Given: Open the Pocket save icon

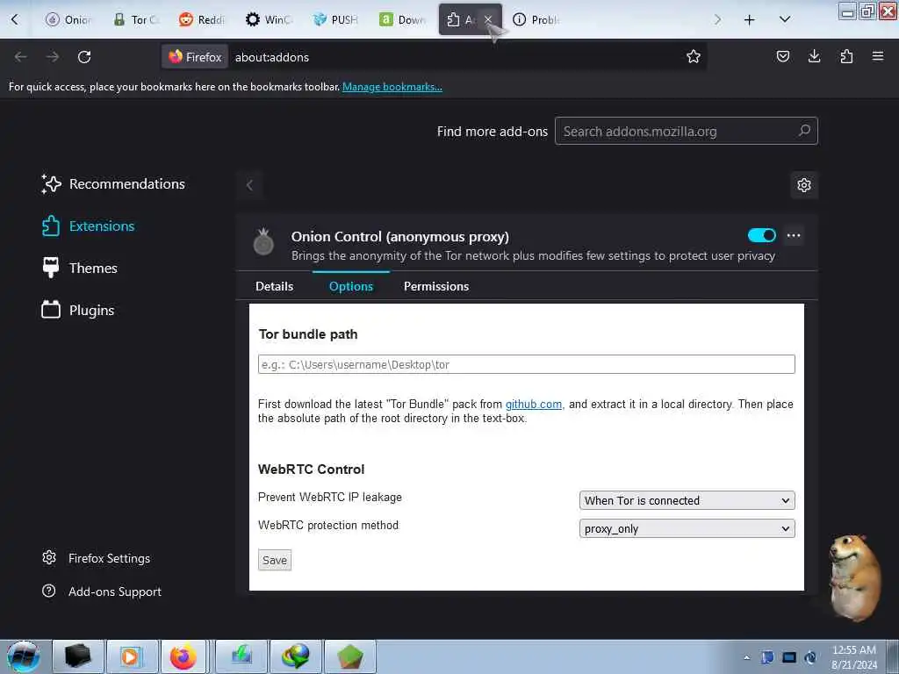Looking at the screenshot, I should click(x=782, y=56).
